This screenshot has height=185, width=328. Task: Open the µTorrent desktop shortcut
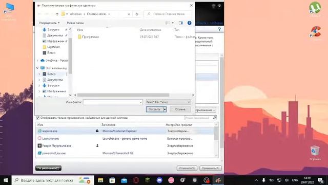(x=315, y=8)
